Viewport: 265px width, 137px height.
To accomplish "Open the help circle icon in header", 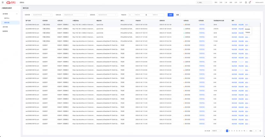I will point(246,2).
